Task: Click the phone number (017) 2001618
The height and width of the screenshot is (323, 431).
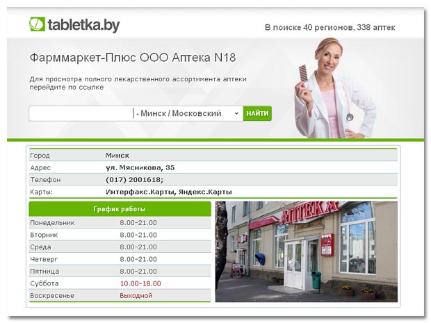Action: point(134,180)
